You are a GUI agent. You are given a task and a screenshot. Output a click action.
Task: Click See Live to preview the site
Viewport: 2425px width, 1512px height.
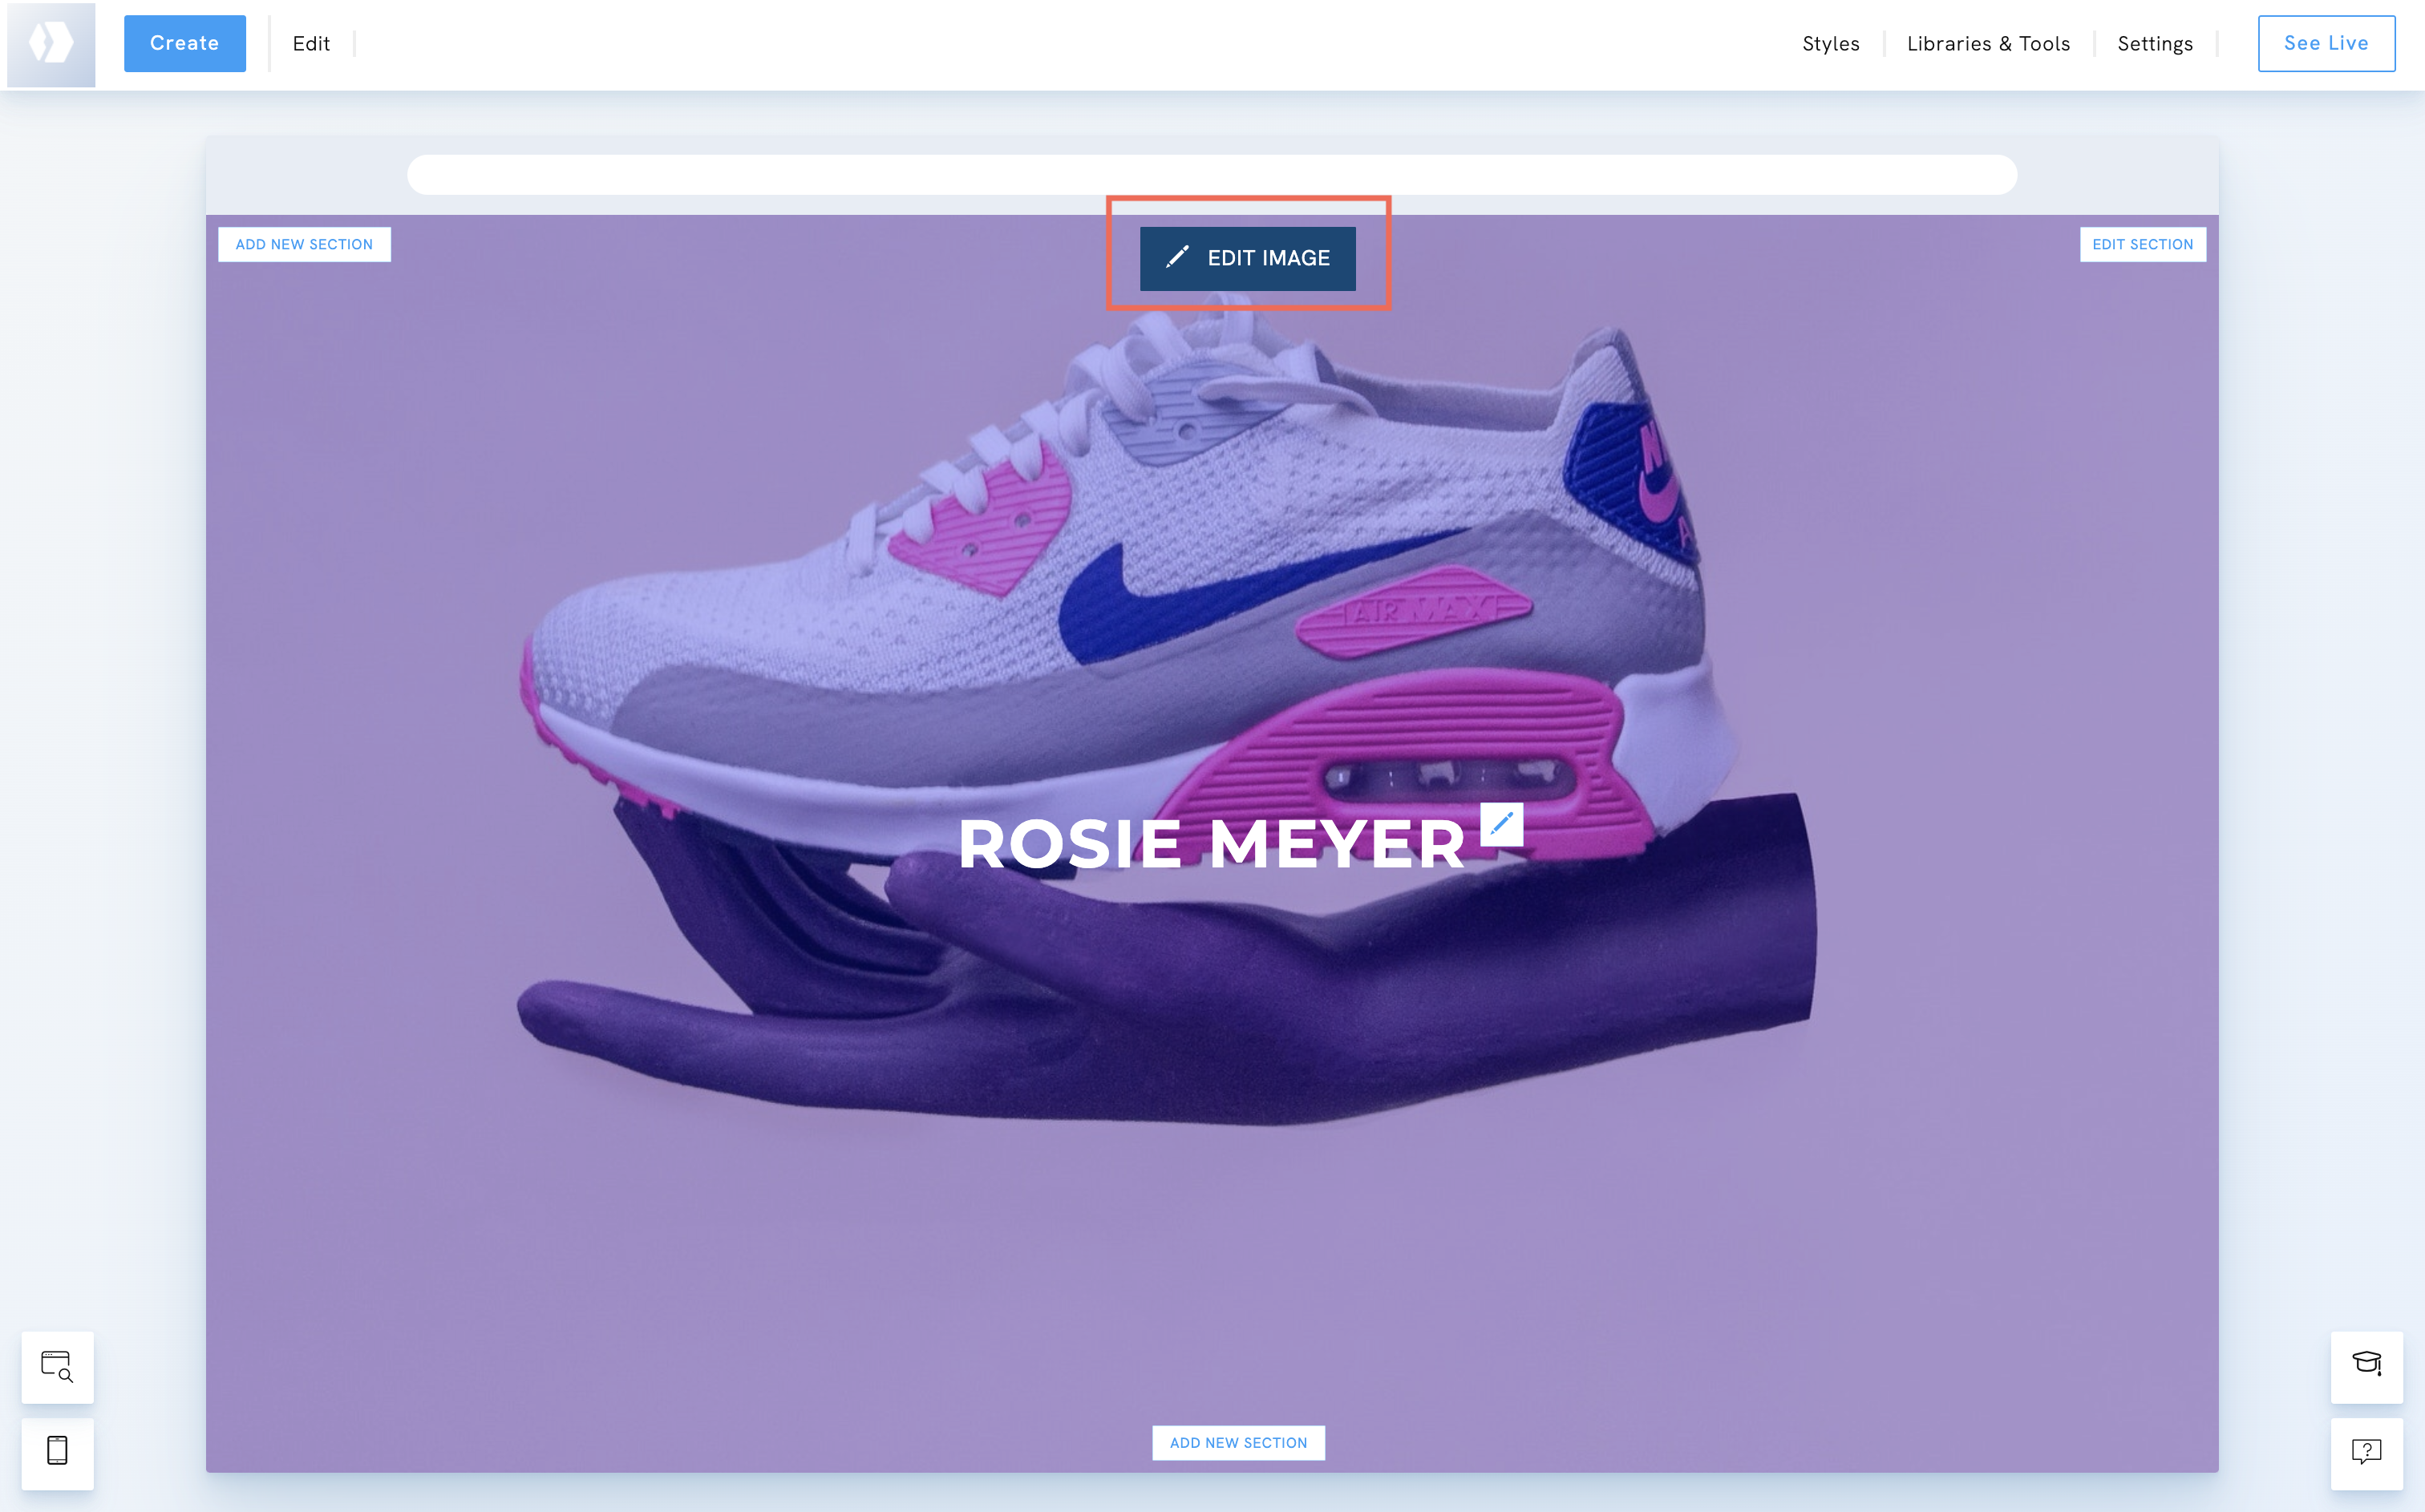(x=2326, y=43)
